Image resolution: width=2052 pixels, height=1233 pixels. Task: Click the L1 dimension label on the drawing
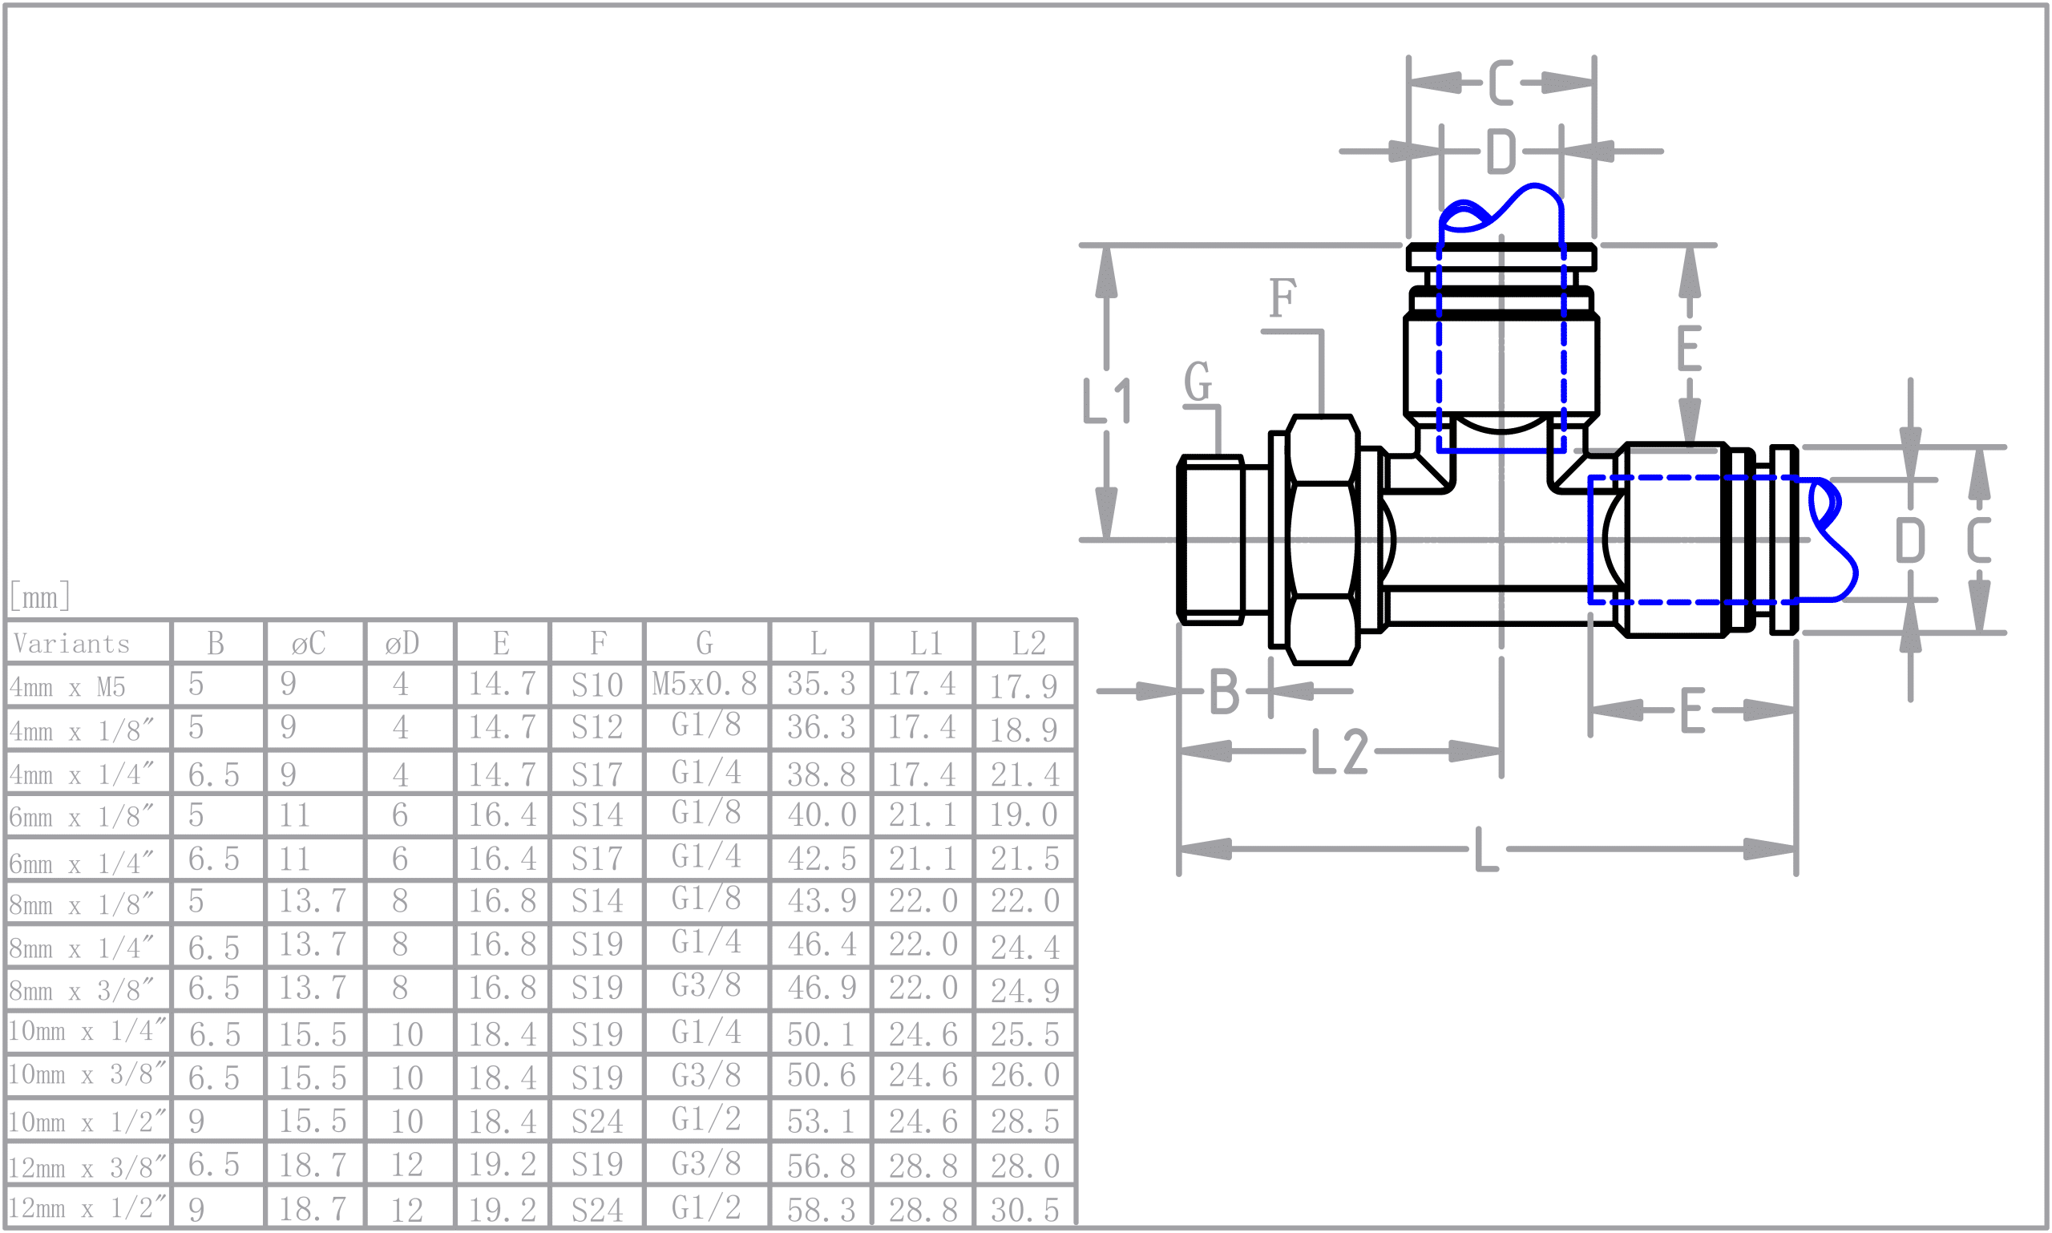point(1108,401)
